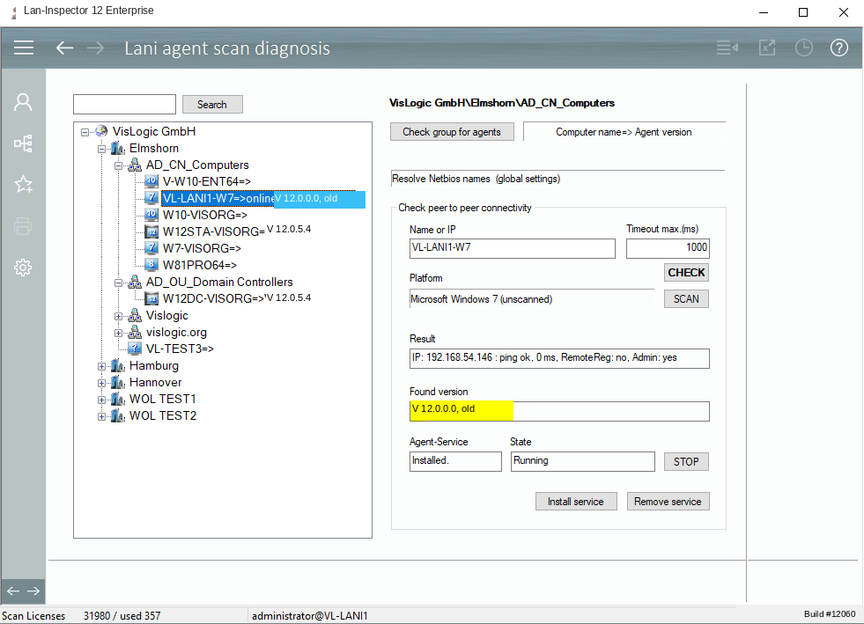The width and height of the screenshot is (864, 624).
Task: Select the W10-VISORG tree entry
Action: 205,215
